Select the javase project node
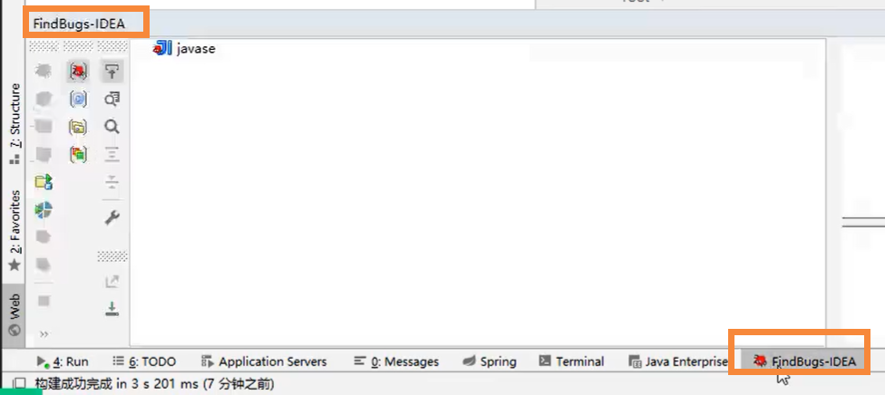 185,49
